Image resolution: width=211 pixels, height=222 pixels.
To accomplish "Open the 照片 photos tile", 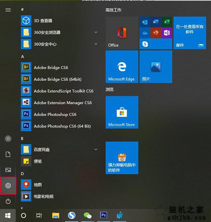I will (x=156, y=67).
